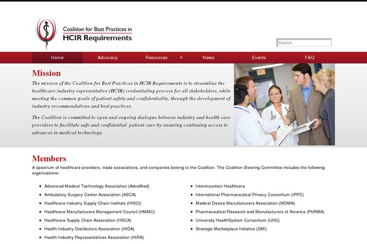
Task: Focus the Search input field
Action: point(304,43)
